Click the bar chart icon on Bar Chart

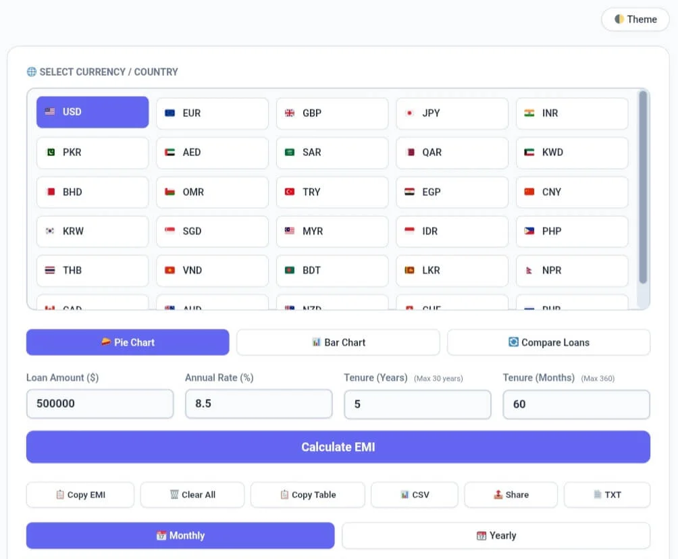318,342
